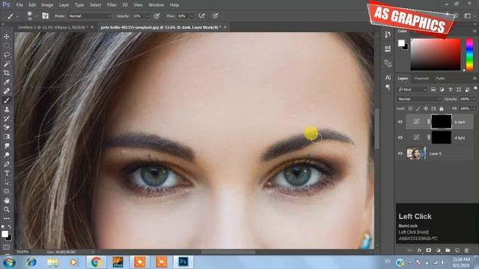Enable airbrush-style build-up

[x=201, y=16]
